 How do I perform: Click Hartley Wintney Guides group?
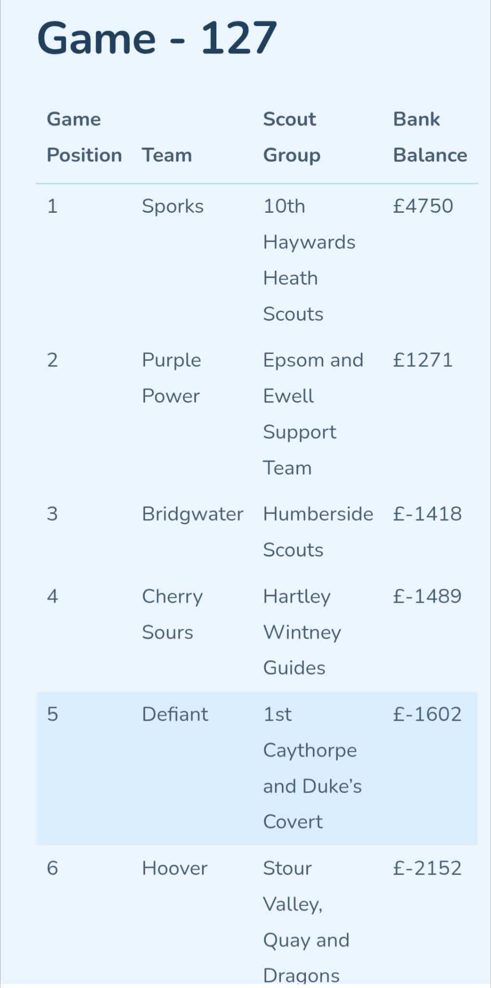click(x=302, y=632)
